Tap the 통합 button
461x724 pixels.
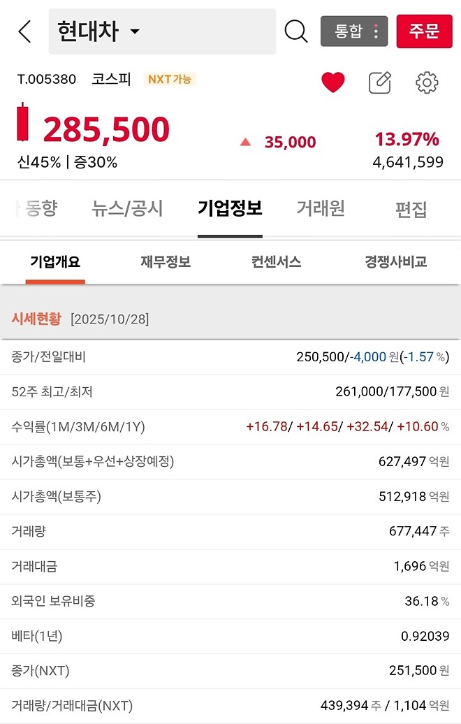click(351, 31)
